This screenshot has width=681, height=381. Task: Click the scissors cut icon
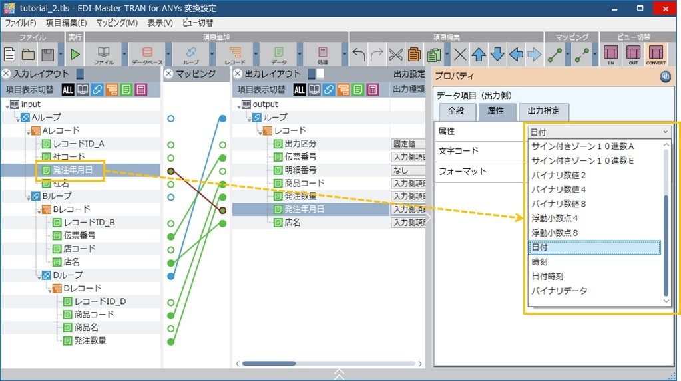395,55
